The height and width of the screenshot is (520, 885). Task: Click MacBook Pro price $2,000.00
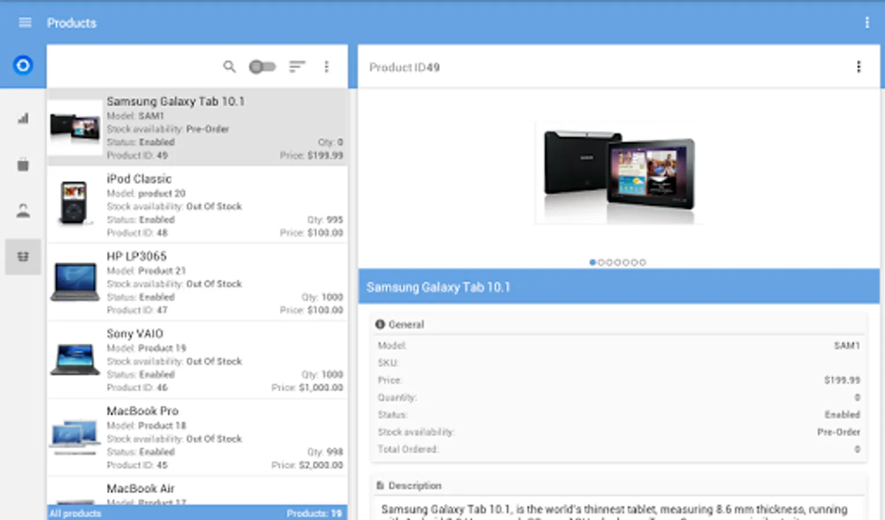point(308,465)
